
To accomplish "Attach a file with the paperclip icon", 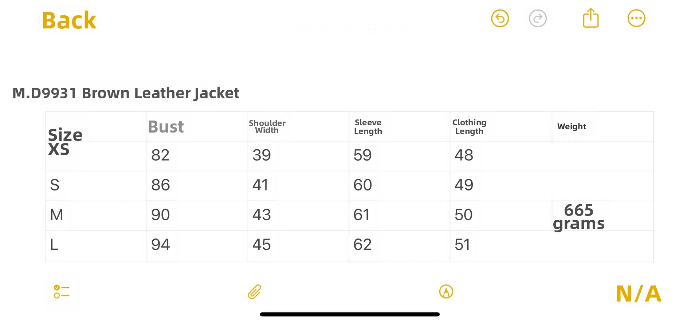I will click(x=254, y=292).
